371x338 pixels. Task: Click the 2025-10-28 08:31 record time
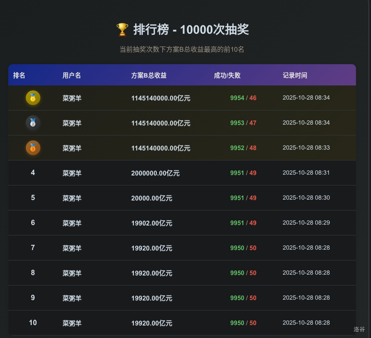[306, 173]
